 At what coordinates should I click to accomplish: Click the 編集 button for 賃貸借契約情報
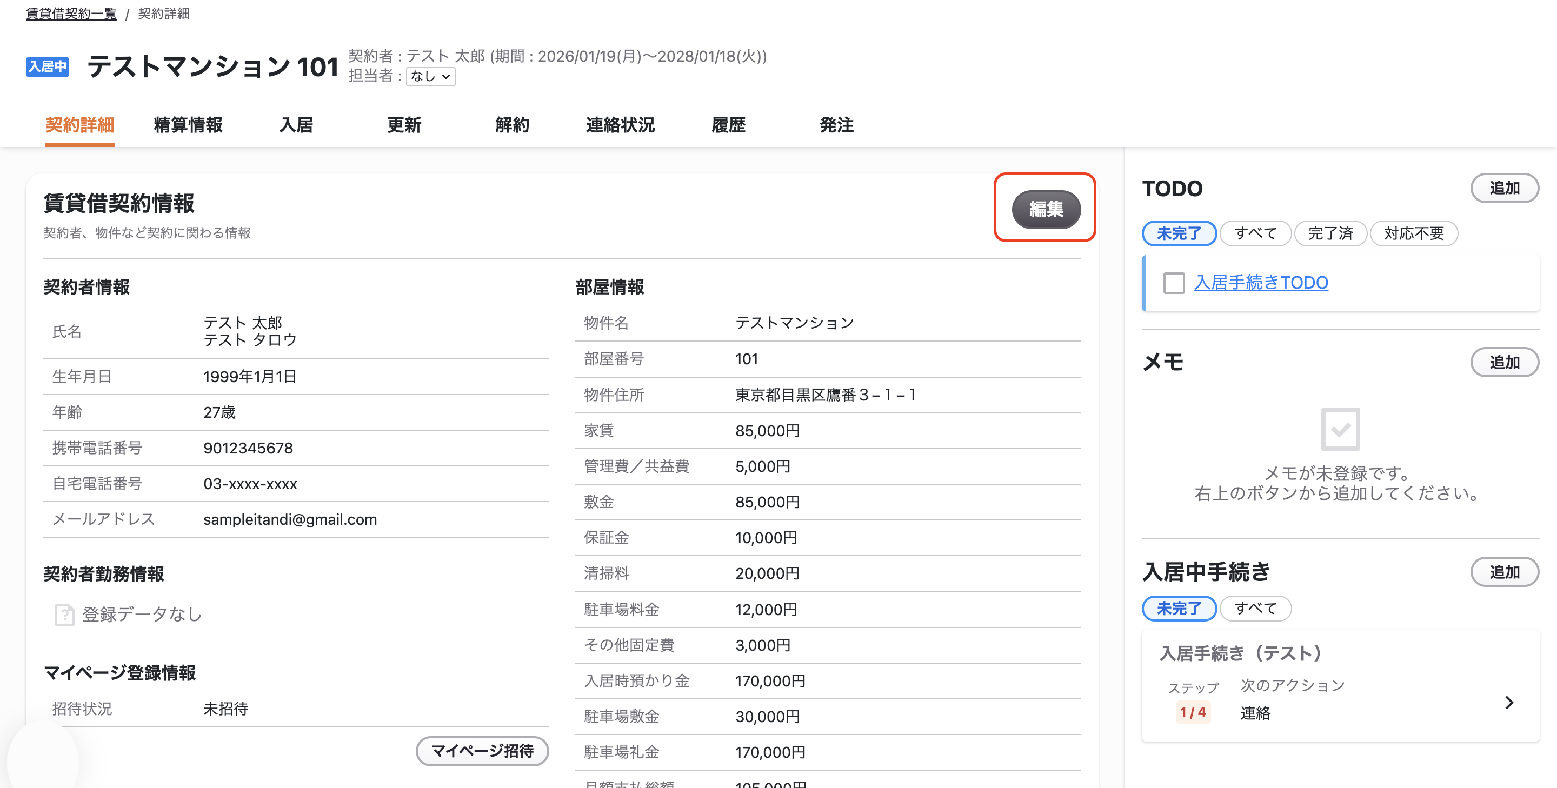coord(1046,209)
